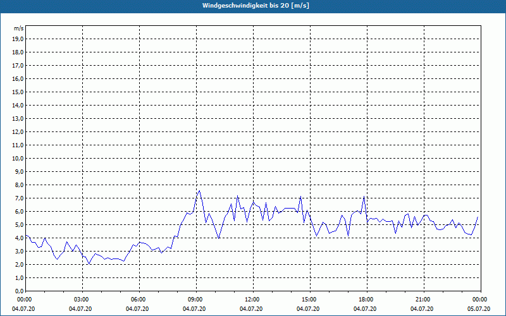
Task: Click the '05.07.20' date label
Action: click(x=479, y=309)
